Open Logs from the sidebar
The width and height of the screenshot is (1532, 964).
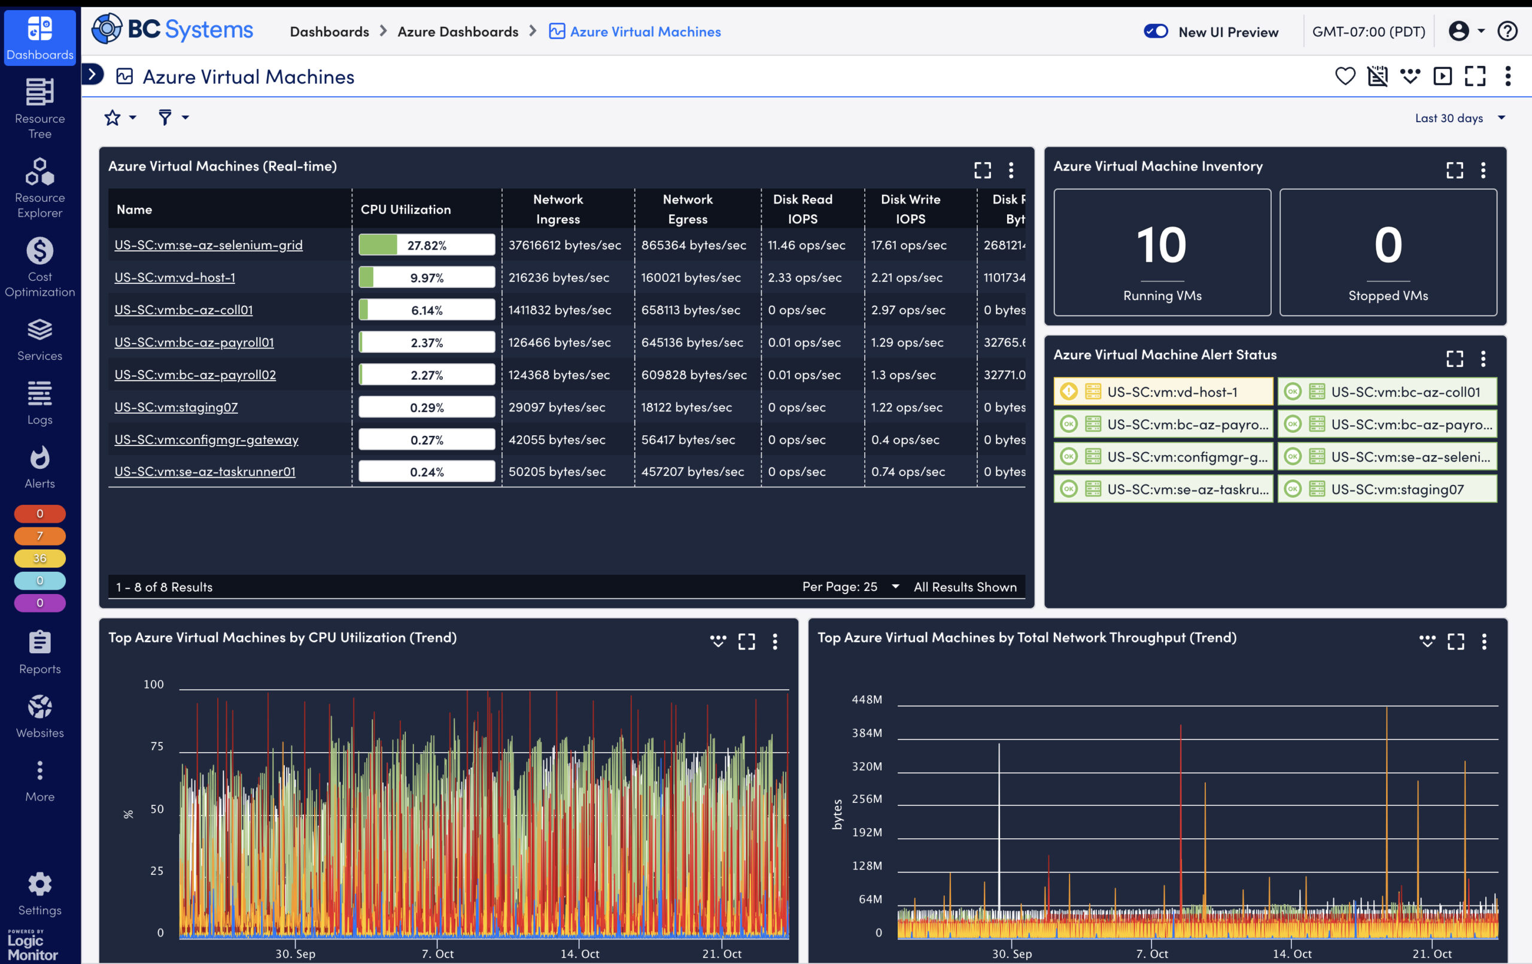coord(39,404)
